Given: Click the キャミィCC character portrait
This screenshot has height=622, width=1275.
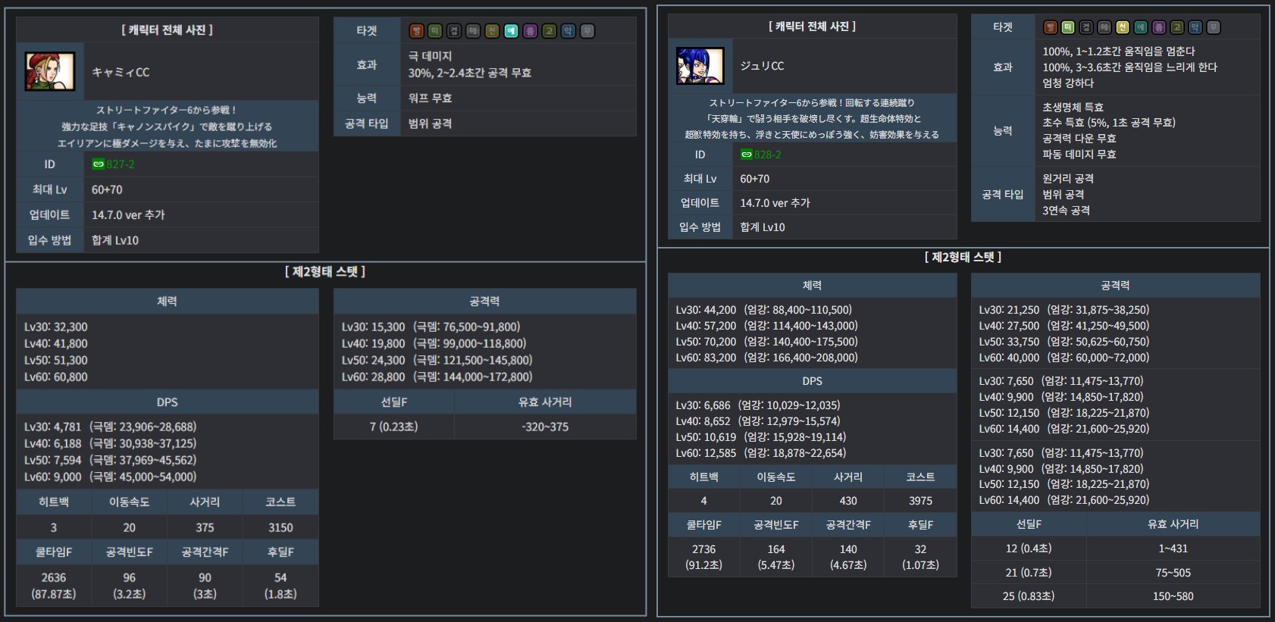Looking at the screenshot, I should [x=50, y=72].
